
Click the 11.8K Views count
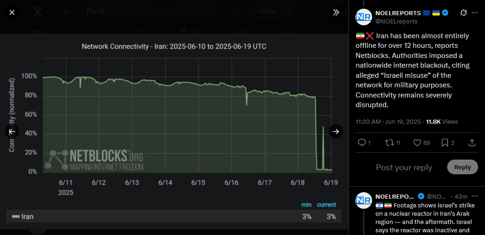pyautogui.click(x=442, y=122)
